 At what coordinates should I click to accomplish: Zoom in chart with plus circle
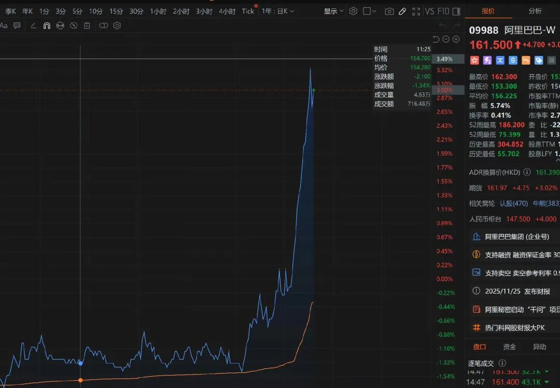[x=456, y=39]
